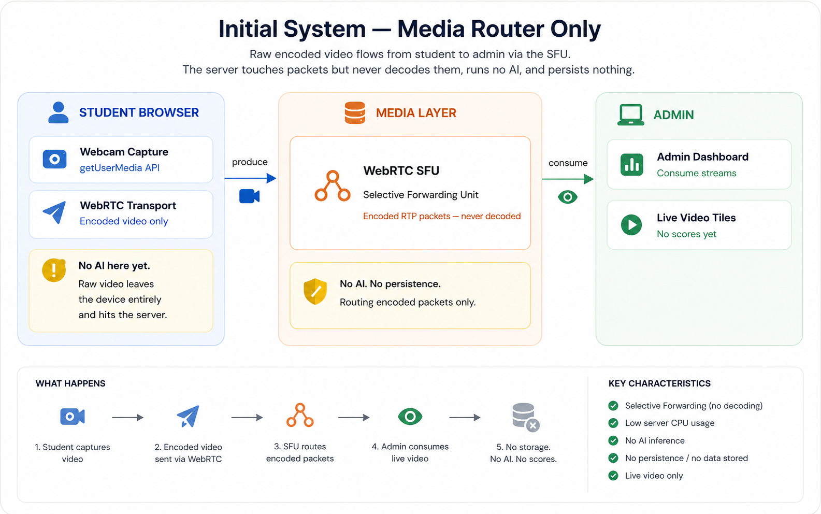Click the produce label
Image resolution: width=821 pixels, height=514 pixels.
pyautogui.click(x=250, y=162)
